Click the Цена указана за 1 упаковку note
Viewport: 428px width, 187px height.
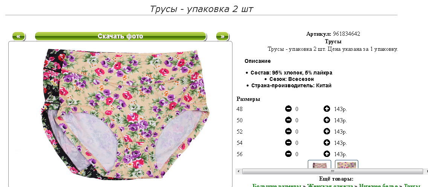[x=363, y=49]
